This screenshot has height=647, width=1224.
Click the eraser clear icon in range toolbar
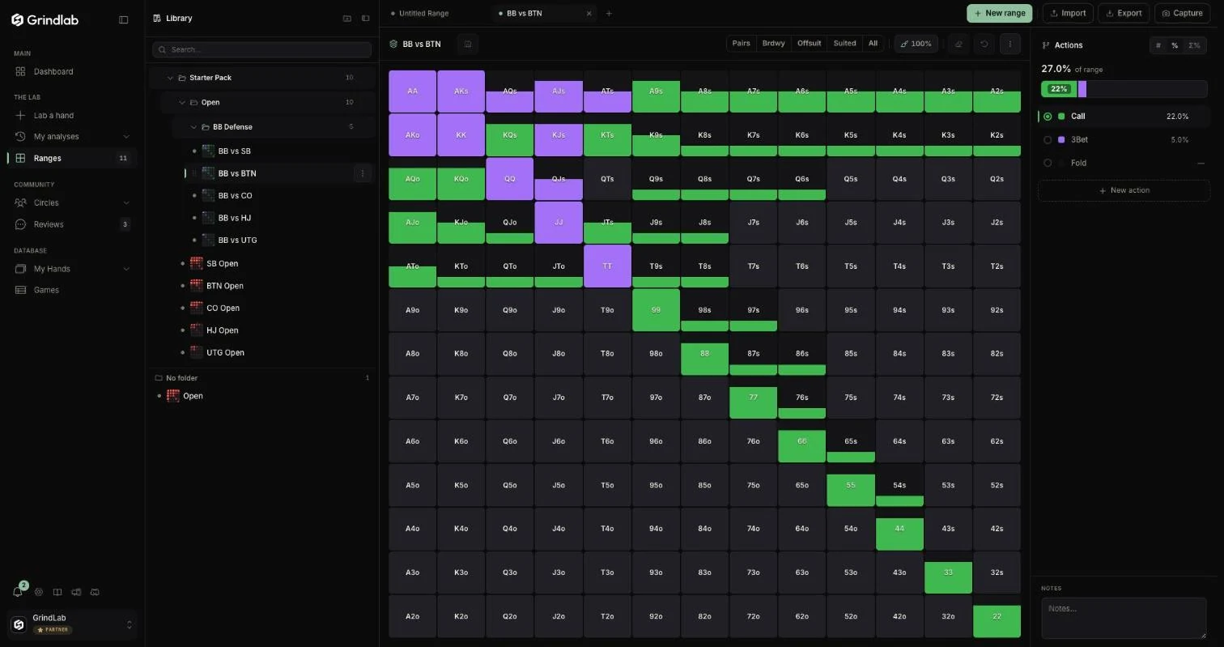point(958,44)
